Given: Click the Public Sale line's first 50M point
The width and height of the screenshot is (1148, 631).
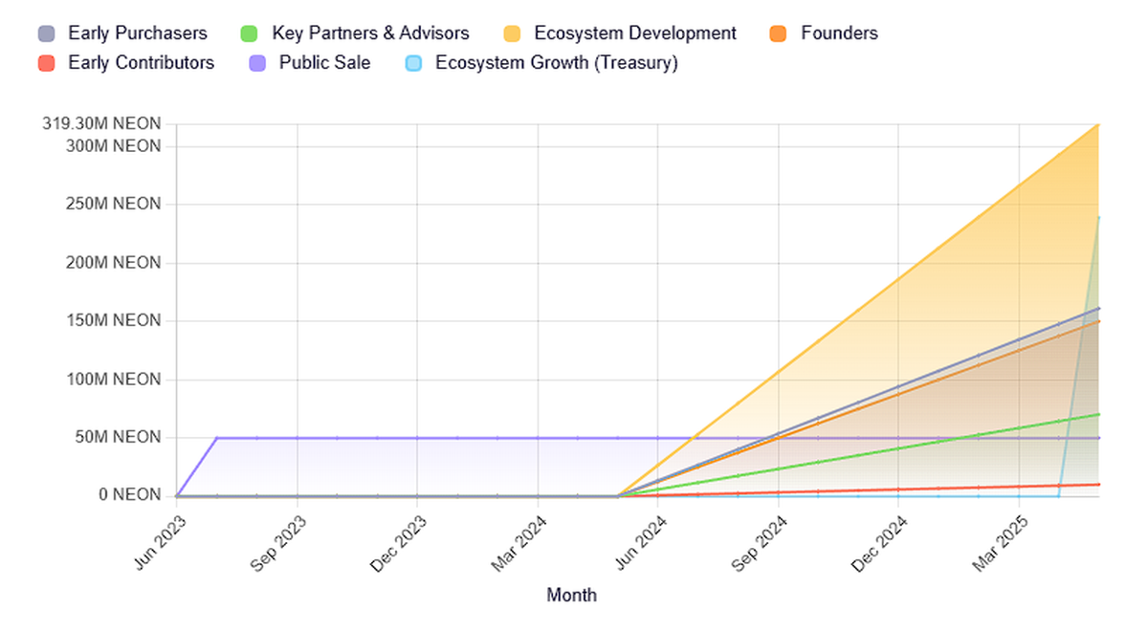Looking at the screenshot, I should [217, 438].
